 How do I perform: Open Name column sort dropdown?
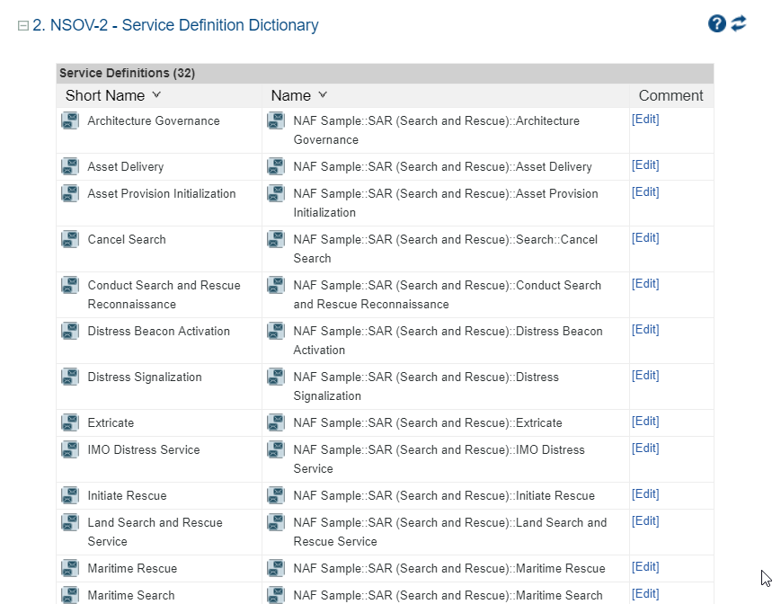[323, 95]
